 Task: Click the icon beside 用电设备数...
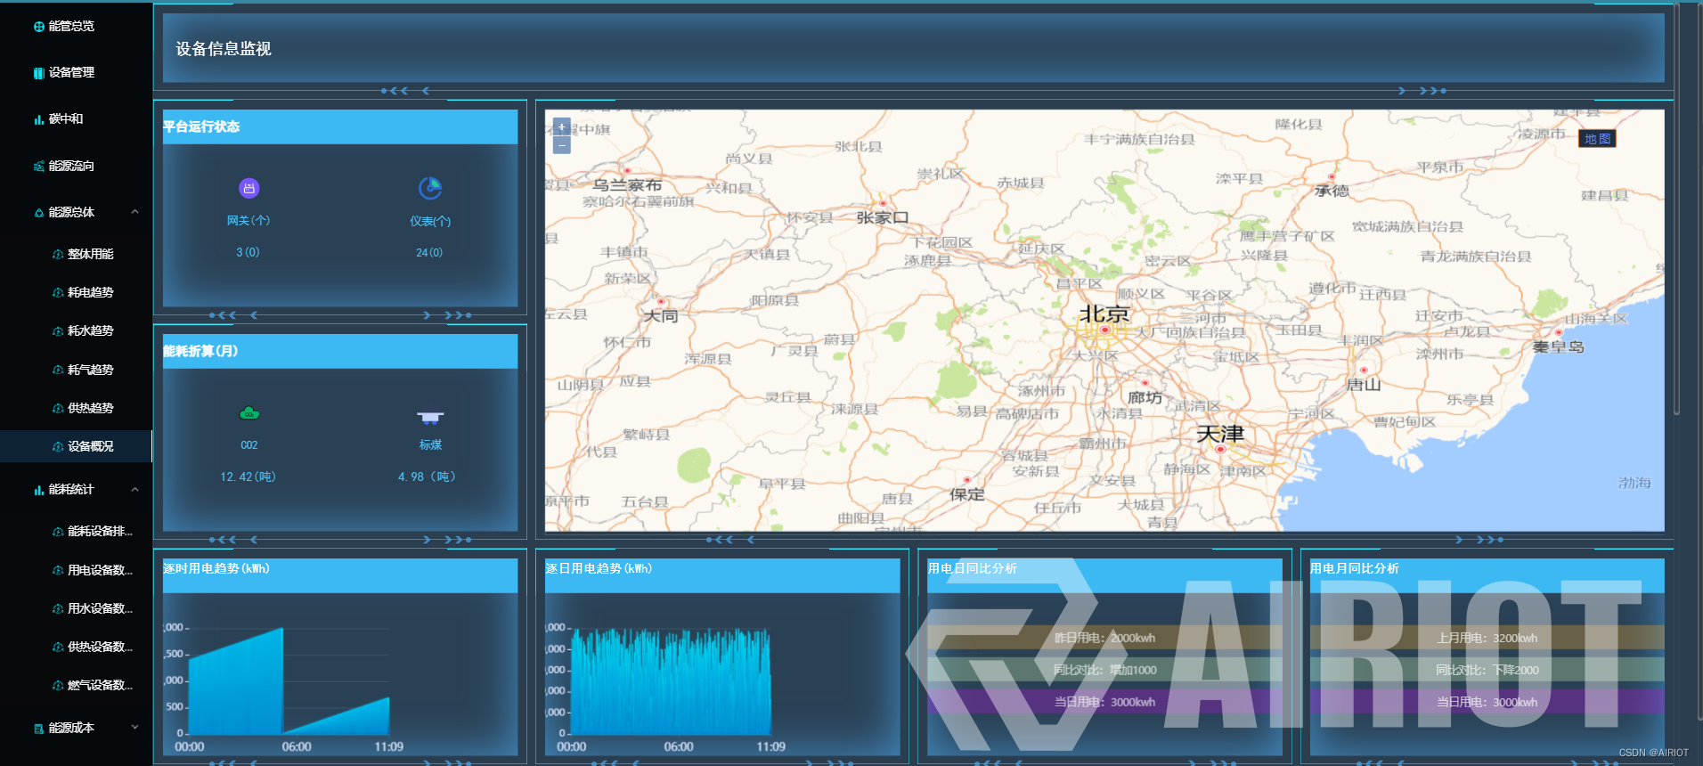point(58,571)
